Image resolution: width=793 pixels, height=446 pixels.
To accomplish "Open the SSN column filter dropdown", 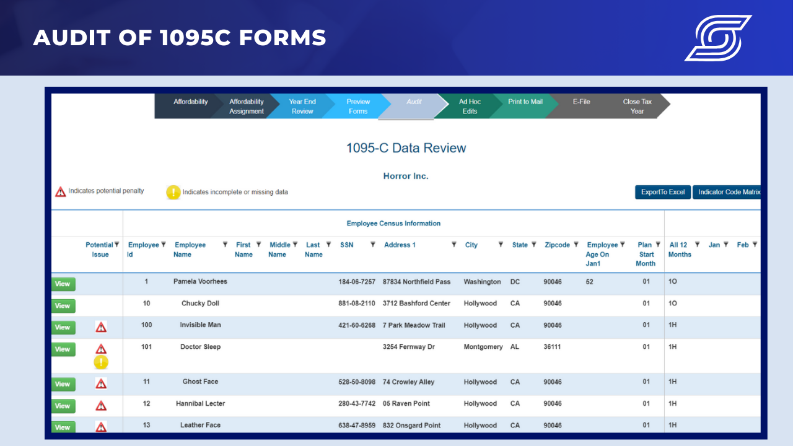I will click(x=373, y=245).
